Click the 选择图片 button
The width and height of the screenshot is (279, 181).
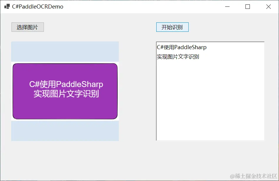tap(28, 27)
